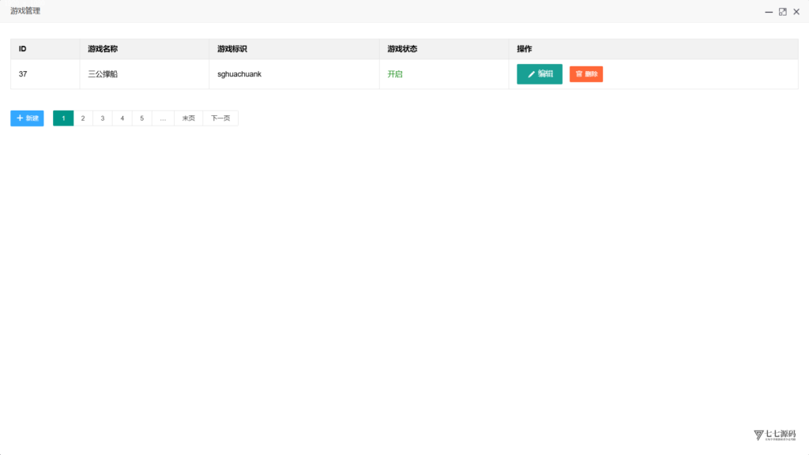This screenshot has height=455, width=809.
Task: Click the 游戏管理 window title
Action: click(25, 11)
